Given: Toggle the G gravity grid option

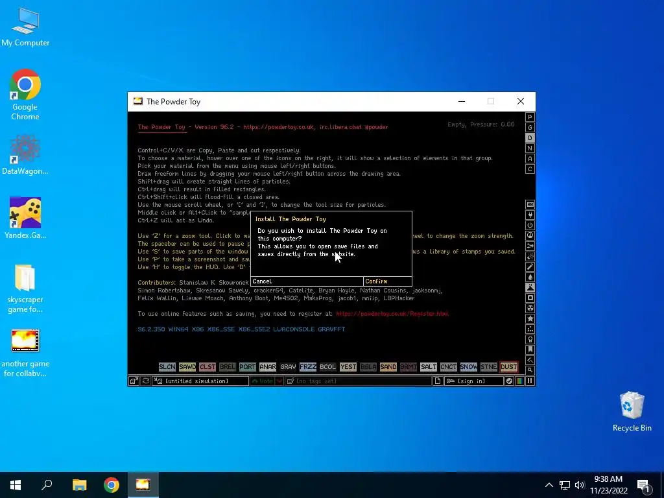Looking at the screenshot, I should coord(530,128).
